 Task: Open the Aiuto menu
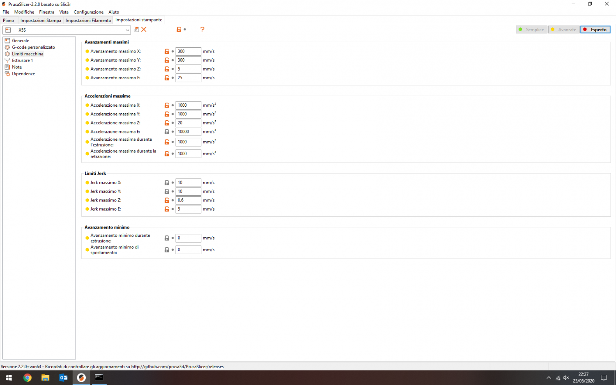[114, 12]
